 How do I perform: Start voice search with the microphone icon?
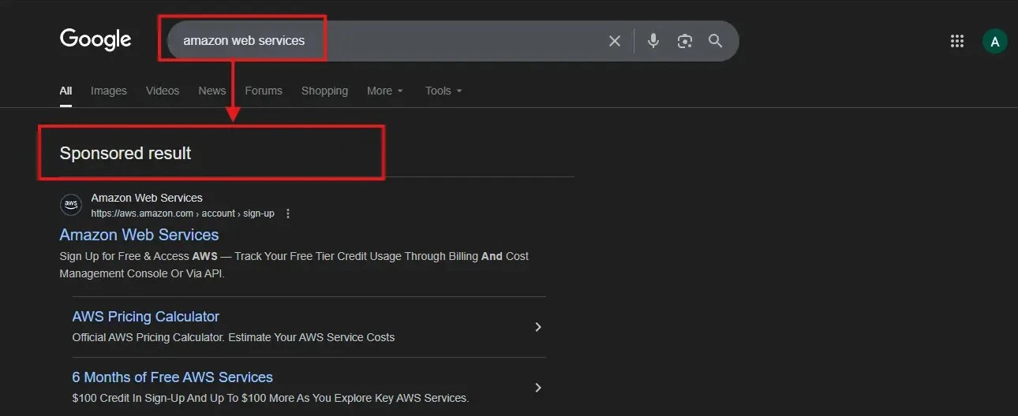653,41
